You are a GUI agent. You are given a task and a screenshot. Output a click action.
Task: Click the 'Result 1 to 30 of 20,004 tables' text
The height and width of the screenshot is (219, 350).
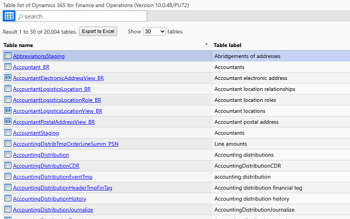[x=40, y=32]
